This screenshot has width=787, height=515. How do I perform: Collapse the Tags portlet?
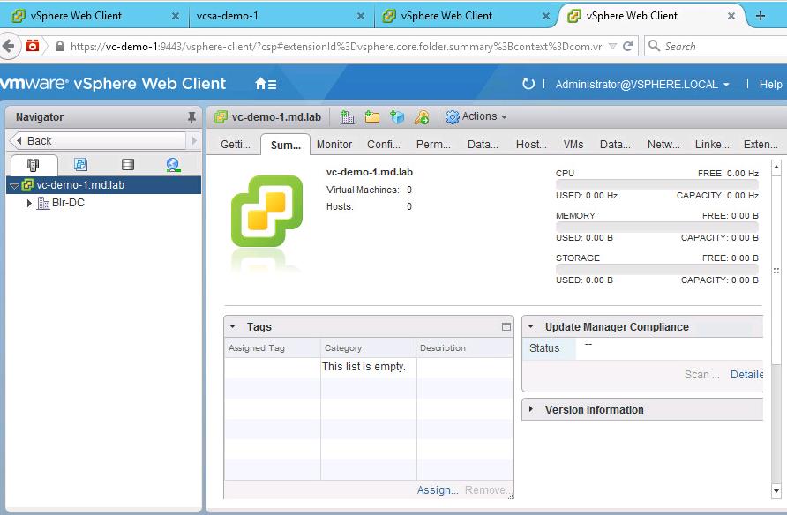(232, 326)
